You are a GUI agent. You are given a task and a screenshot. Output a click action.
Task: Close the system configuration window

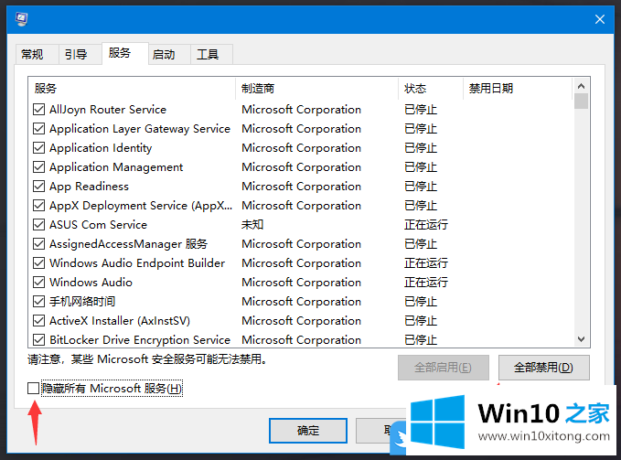click(x=600, y=19)
